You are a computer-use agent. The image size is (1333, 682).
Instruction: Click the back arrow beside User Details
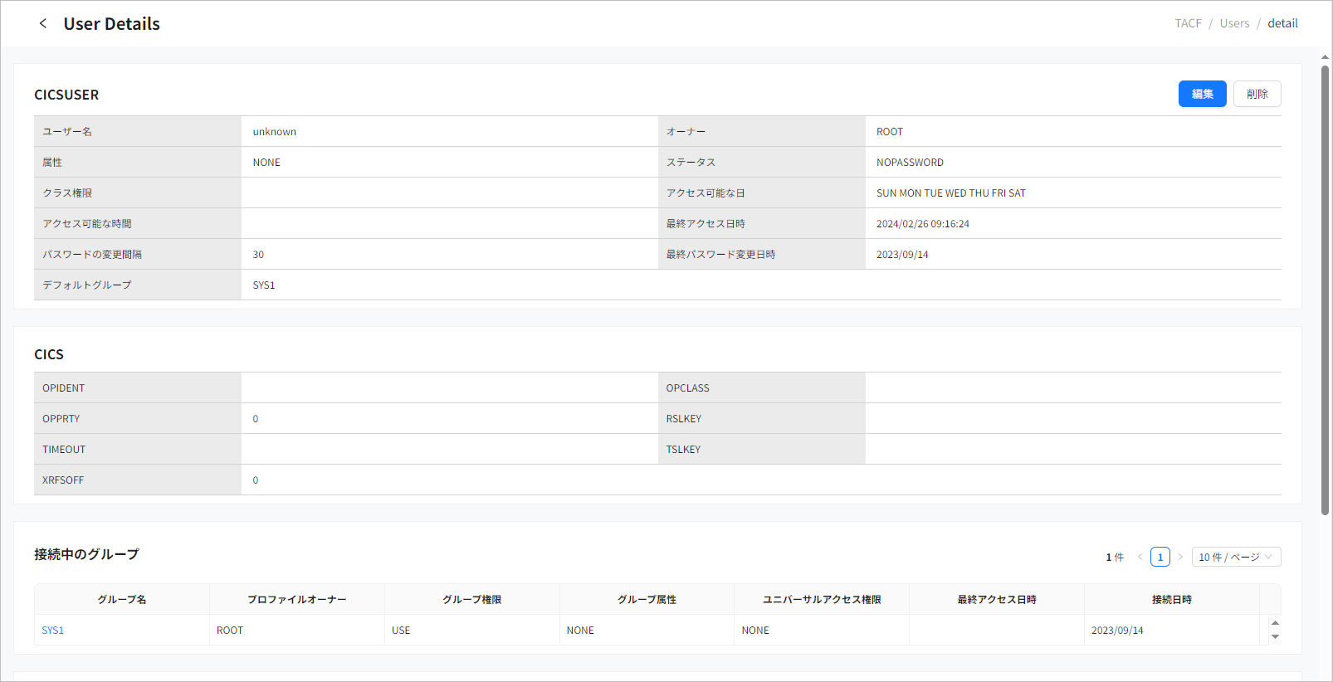(43, 23)
